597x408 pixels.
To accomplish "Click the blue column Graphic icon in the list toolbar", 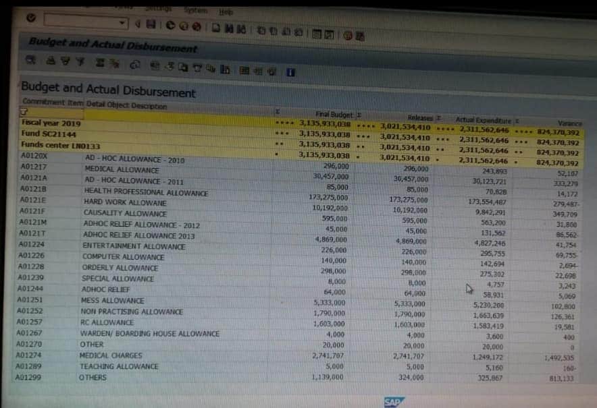I will click(x=225, y=69).
